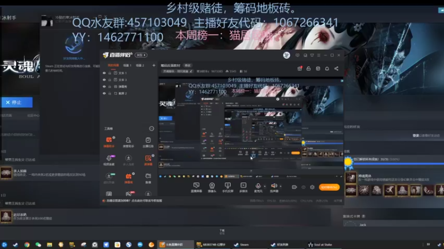
Task: Add a new scene with the plus button
Action: point(154,65)
